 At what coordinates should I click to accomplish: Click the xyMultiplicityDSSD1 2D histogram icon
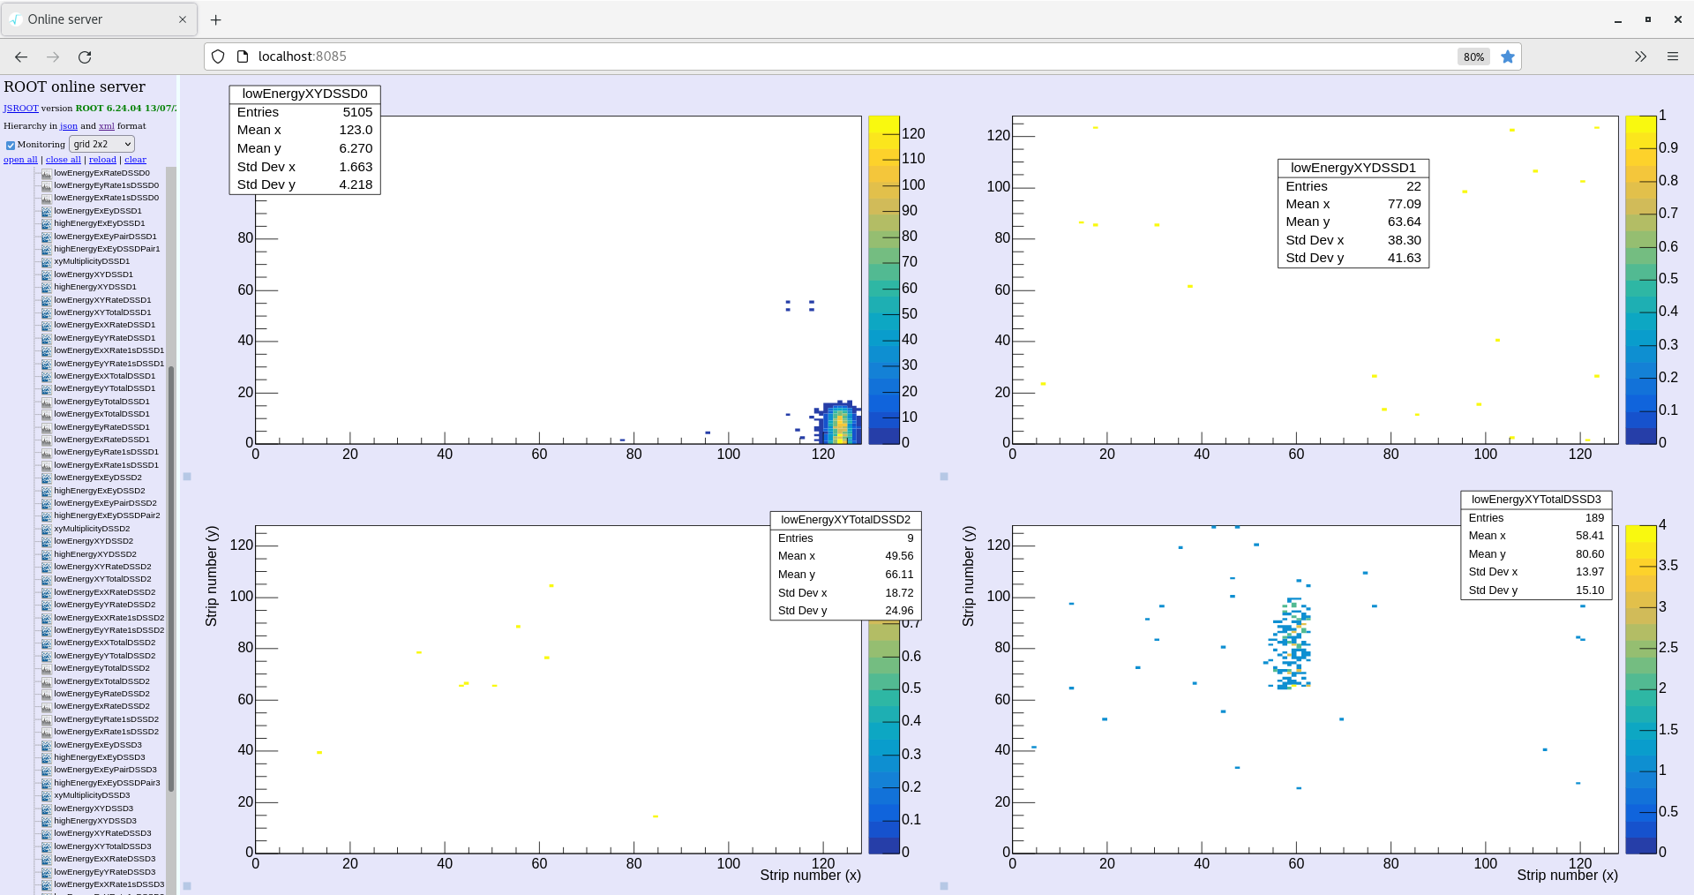coord(46,261)
